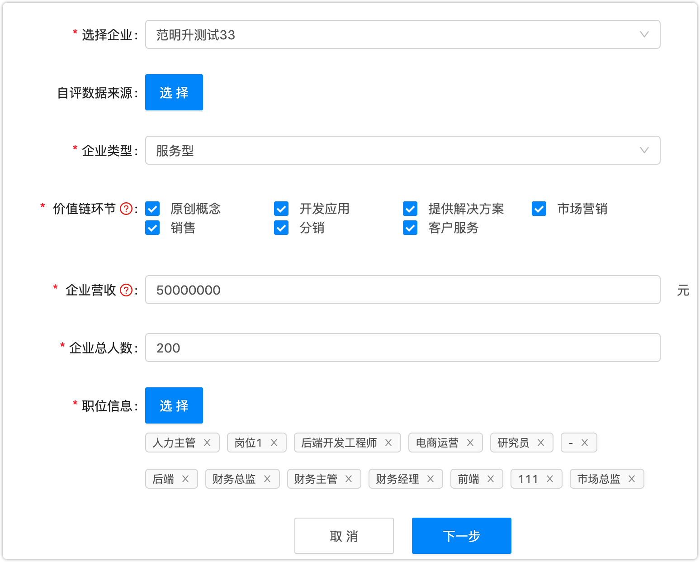700x562 pixels.
Task: Uncheck the 开发应用 checkbox
Action: [x=281, y=209]
